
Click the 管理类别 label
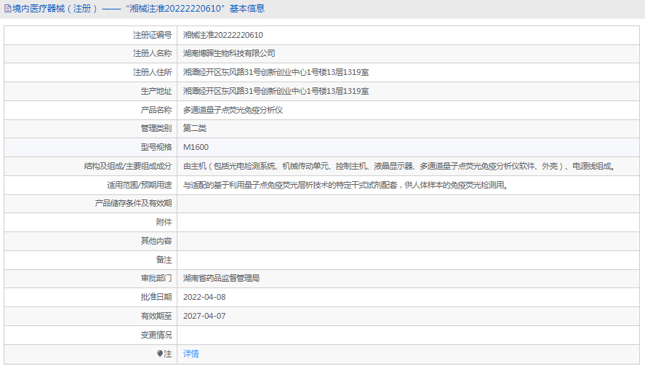[x=156, y=129]
